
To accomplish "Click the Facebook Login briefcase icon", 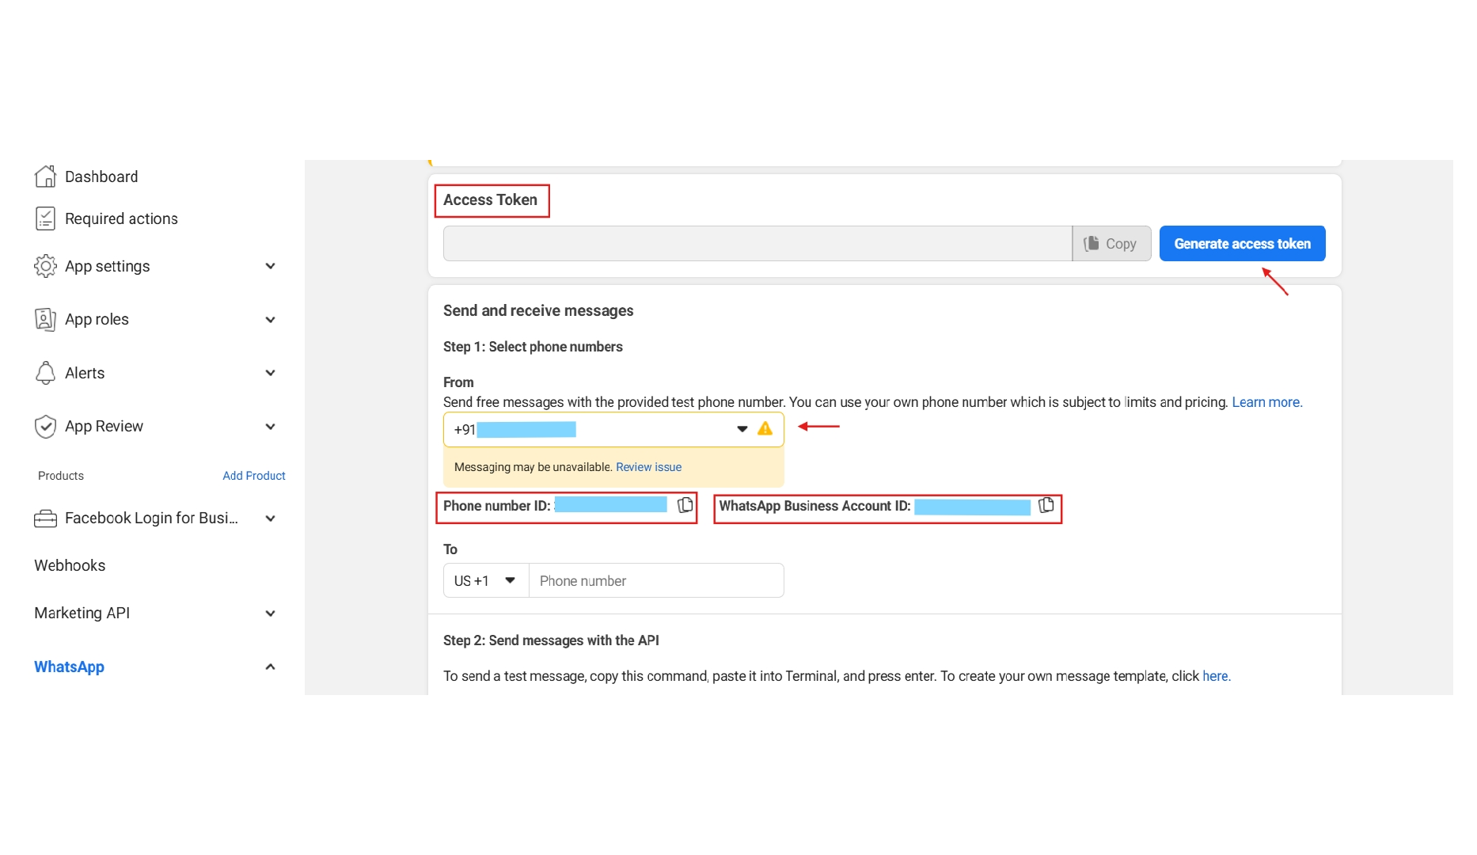I will click(45, 519).
